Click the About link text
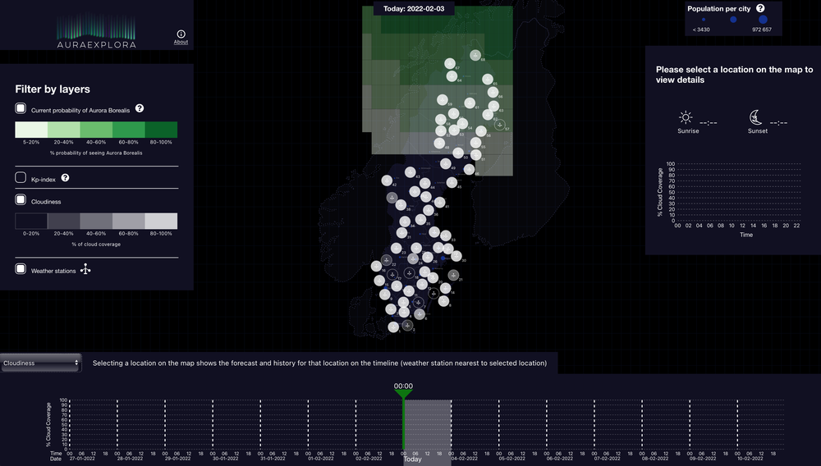Viewport: 821px width, 466px height. [x=181, y=42]
